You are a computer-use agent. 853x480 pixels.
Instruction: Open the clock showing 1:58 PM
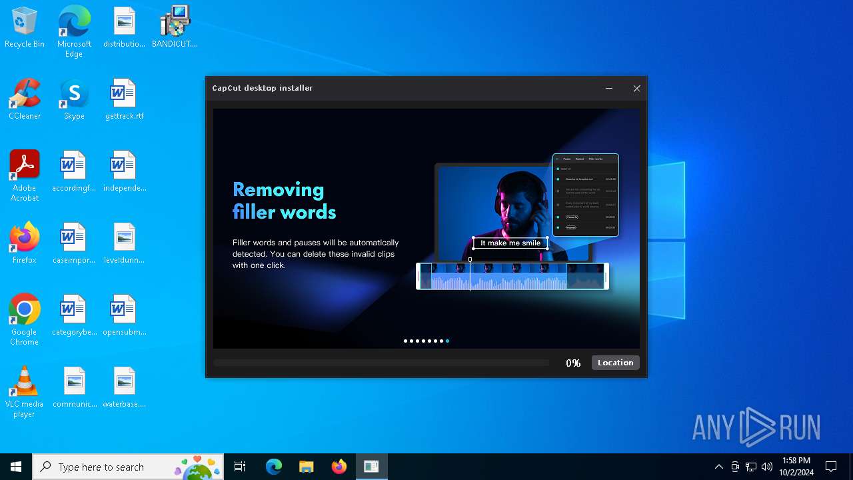(x=797, y=467)
